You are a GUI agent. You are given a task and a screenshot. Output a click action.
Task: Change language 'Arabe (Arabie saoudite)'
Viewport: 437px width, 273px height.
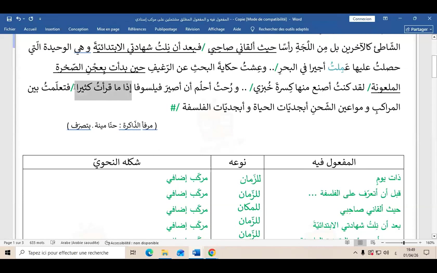(80, 243)
